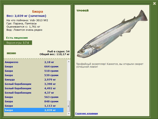158x119 pixels.
Task: Click the Биара trophy fish picture
Action: click(x=112, y=34)
